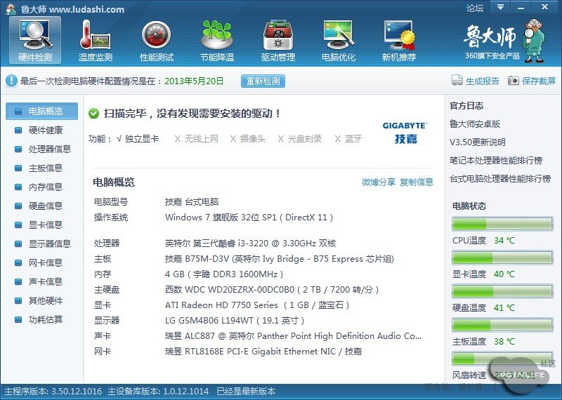562x400 pixels.
Task: Click the green check scan-complete icon
Action: pyautogui.click(x=93, y=114)
